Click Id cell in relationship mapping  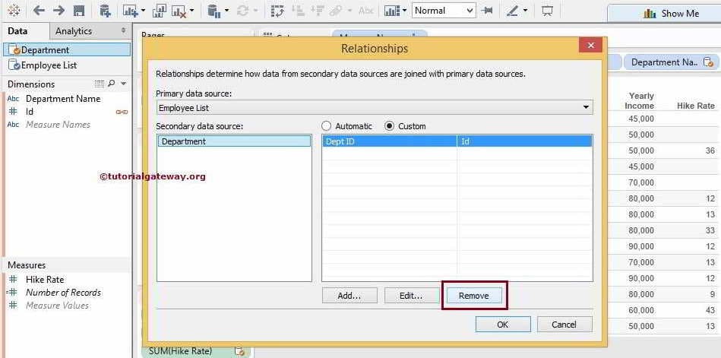(x=525, y=141)
